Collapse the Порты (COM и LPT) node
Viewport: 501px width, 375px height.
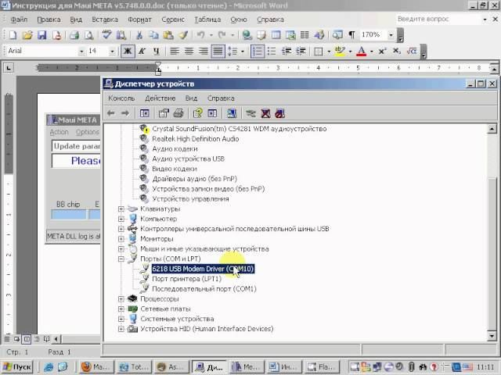pos(121,259)
